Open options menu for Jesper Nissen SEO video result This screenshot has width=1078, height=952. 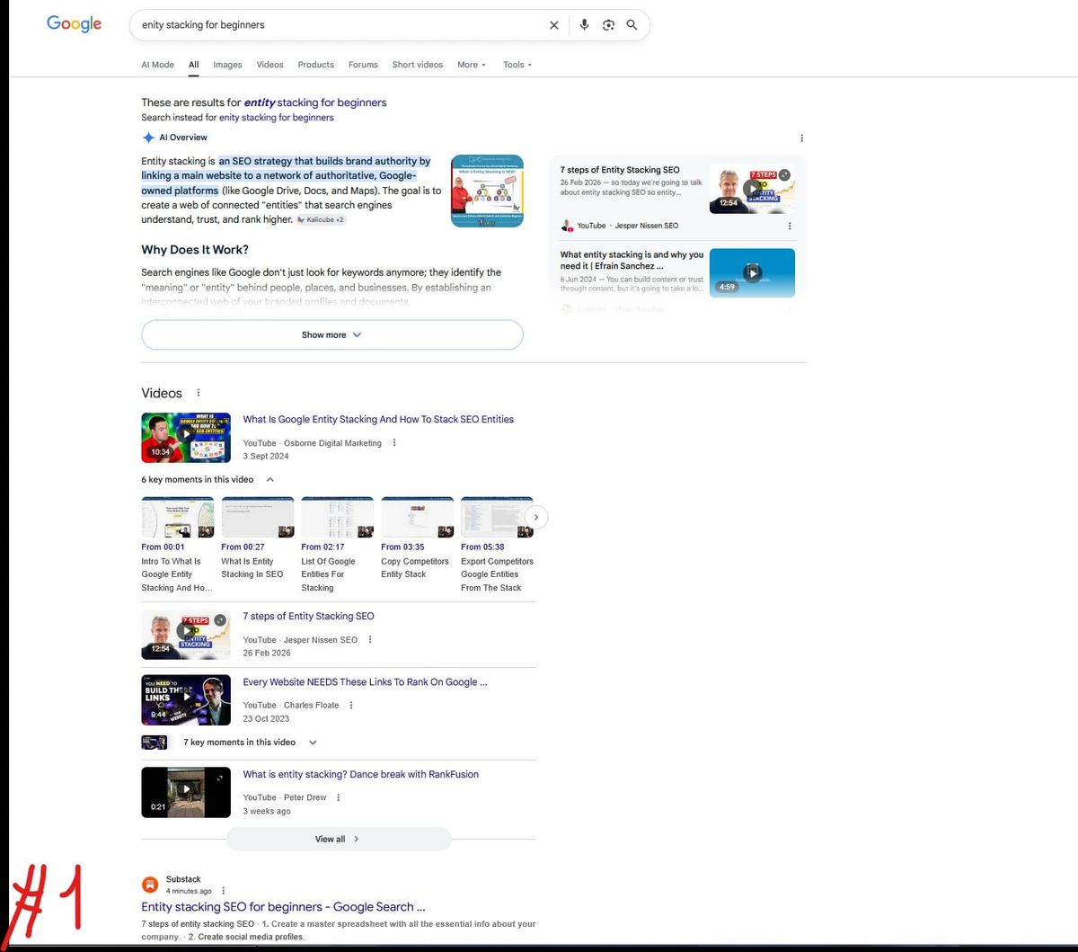[370, 640]
